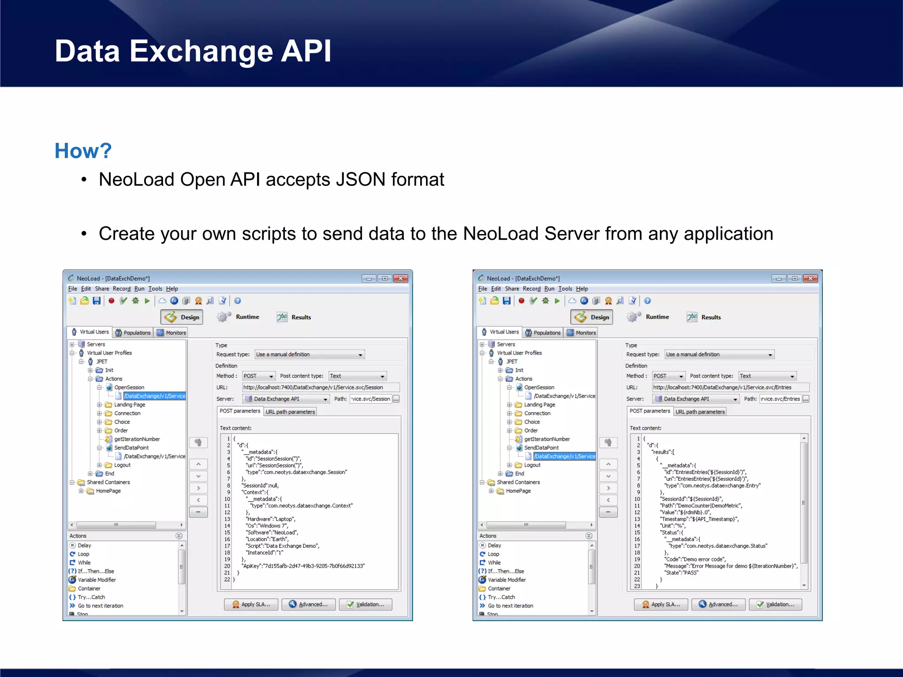Collapse Actions node in right window tree
Image resolution: width=903 pixels, height=677 pixels.
coord(500,379)
